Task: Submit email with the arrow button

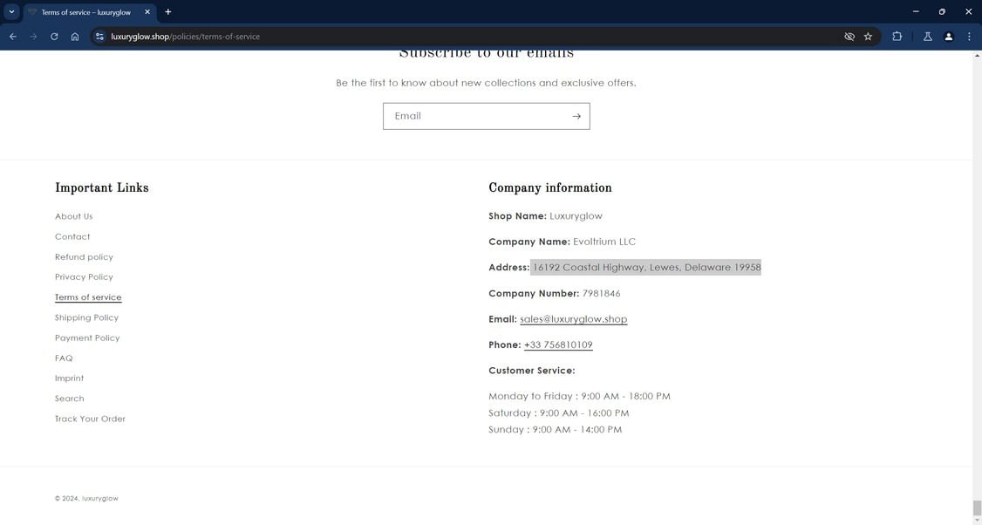Action: click(576, 117)
